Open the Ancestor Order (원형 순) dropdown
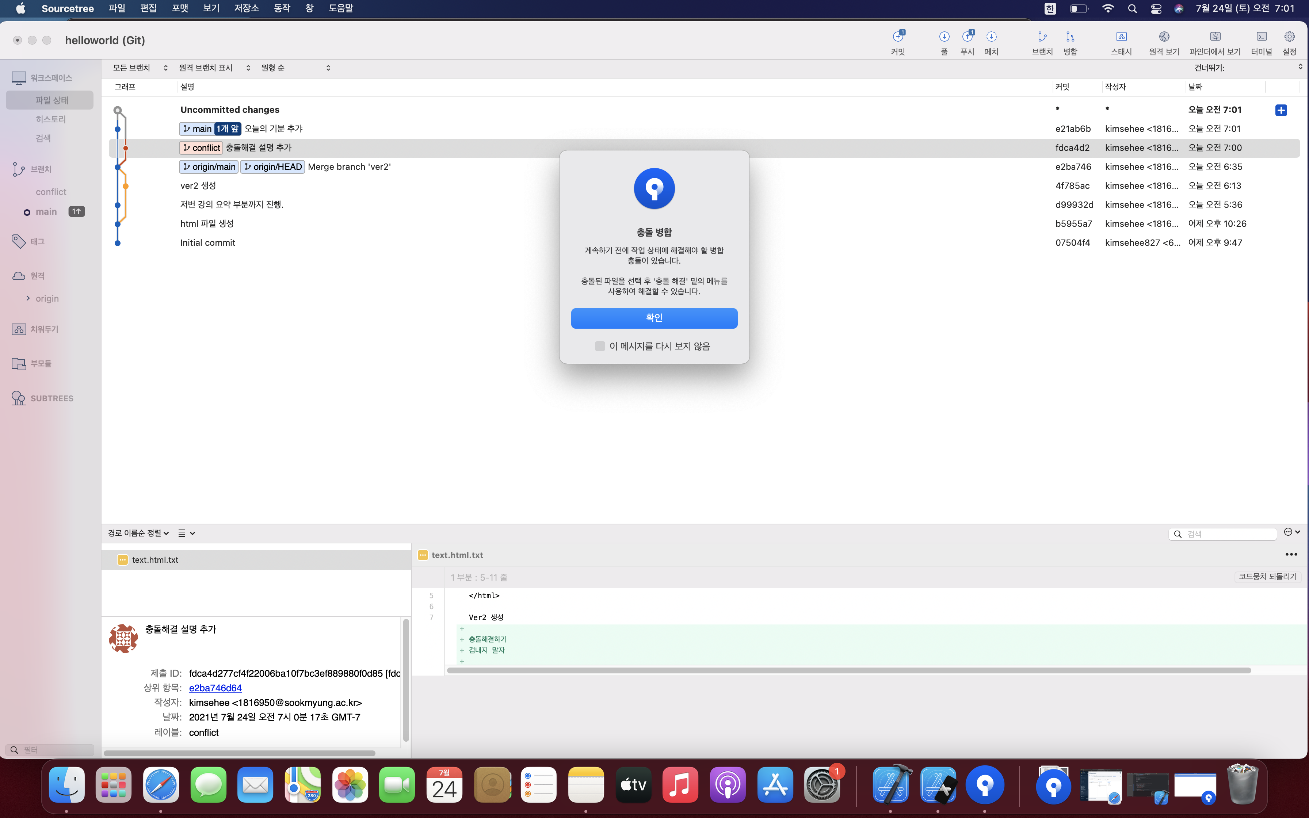Viewport: 1309px width, 818px height. pos(295,68)
